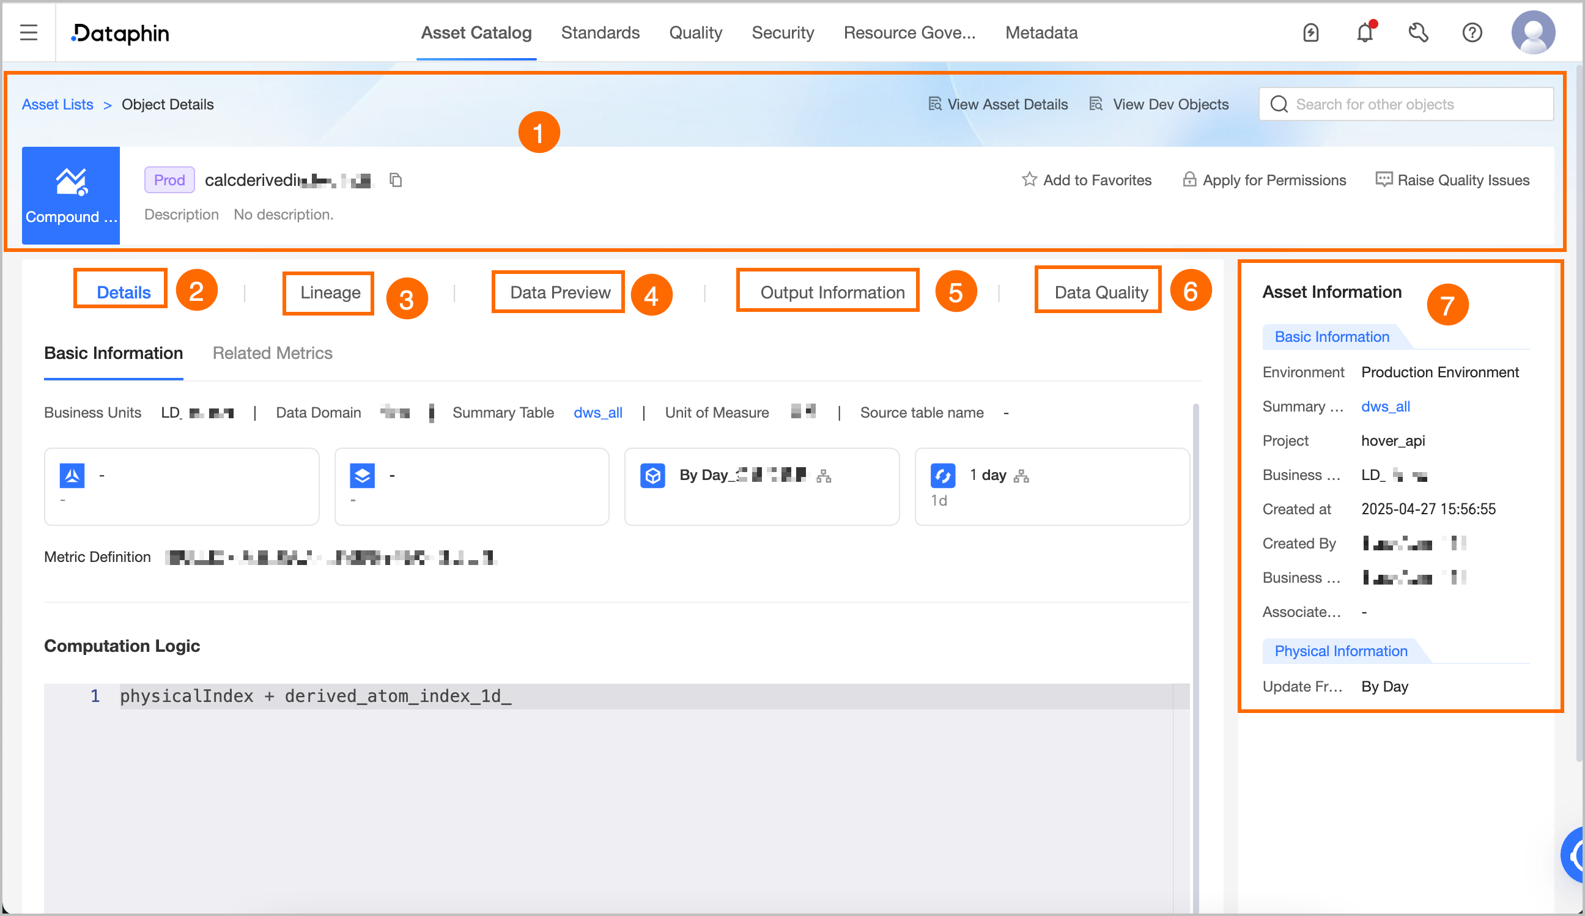Click the hierarchy icon next to By Day
This screenshot has width=1585, height=916.
coord(823,476)
